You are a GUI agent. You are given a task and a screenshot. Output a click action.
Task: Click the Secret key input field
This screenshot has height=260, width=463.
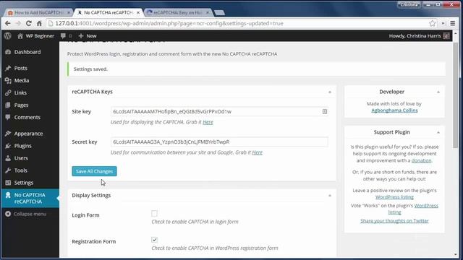pos(219,142)
